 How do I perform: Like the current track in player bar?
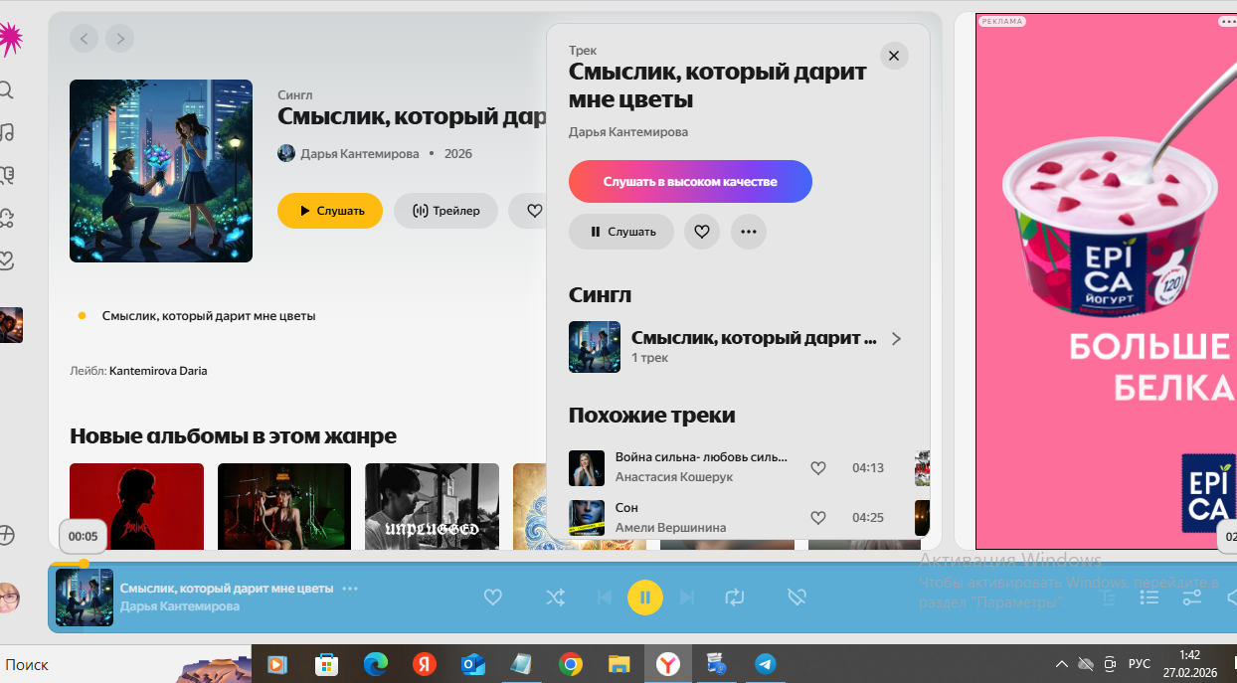[492, 598]
